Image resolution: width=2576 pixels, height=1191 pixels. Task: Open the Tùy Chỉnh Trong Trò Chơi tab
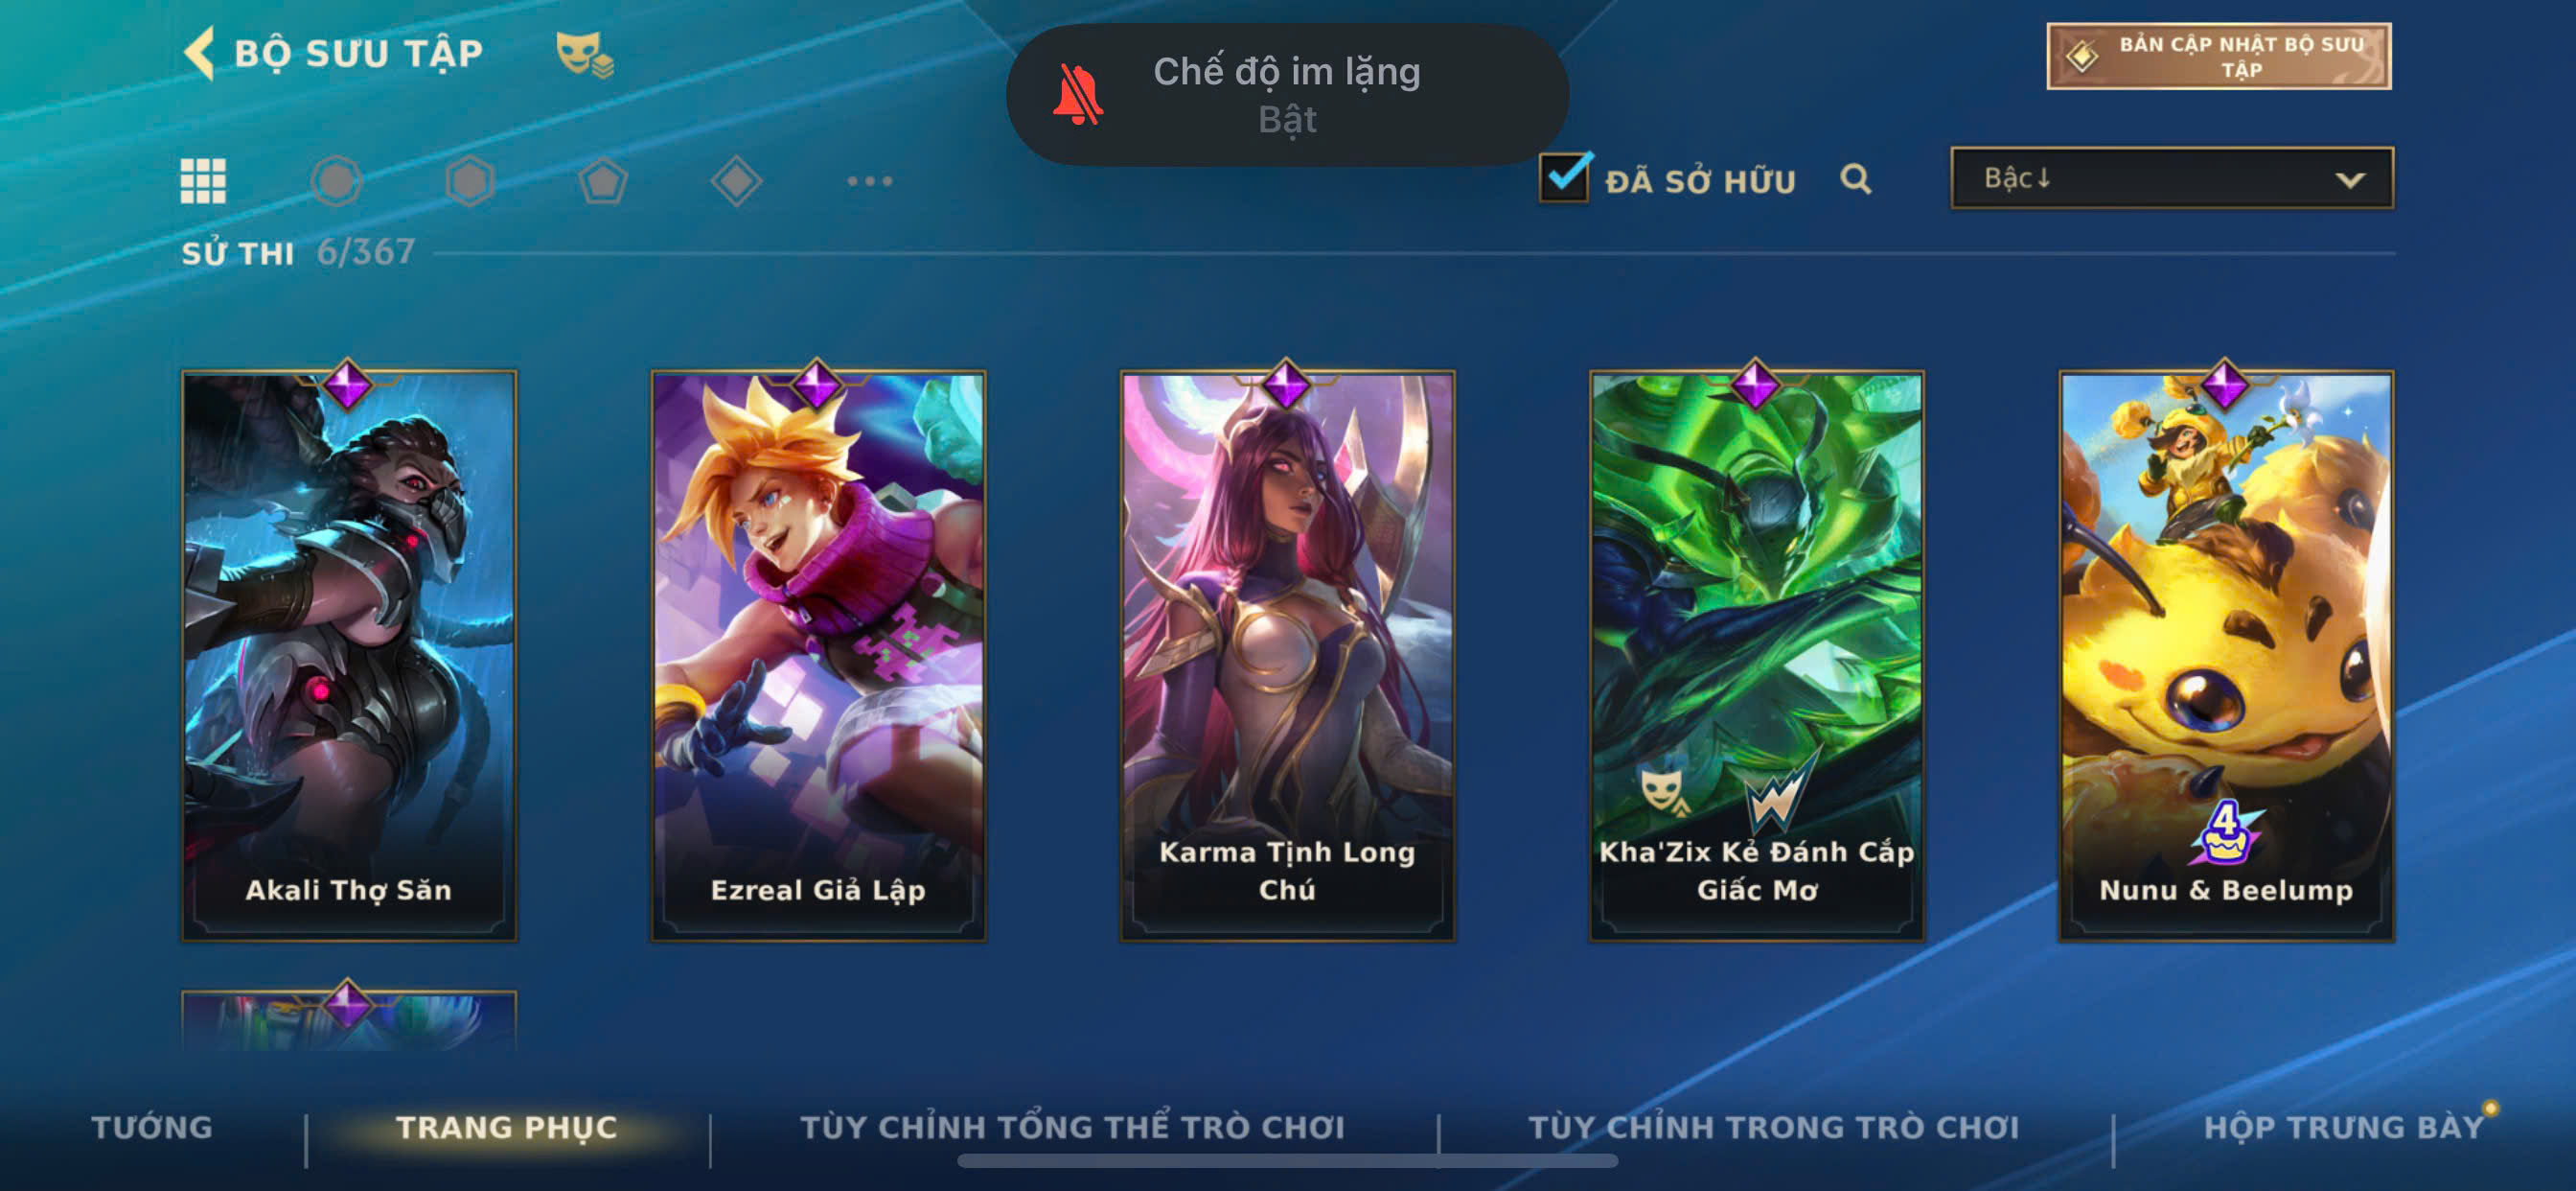tap(1774, 1127)
